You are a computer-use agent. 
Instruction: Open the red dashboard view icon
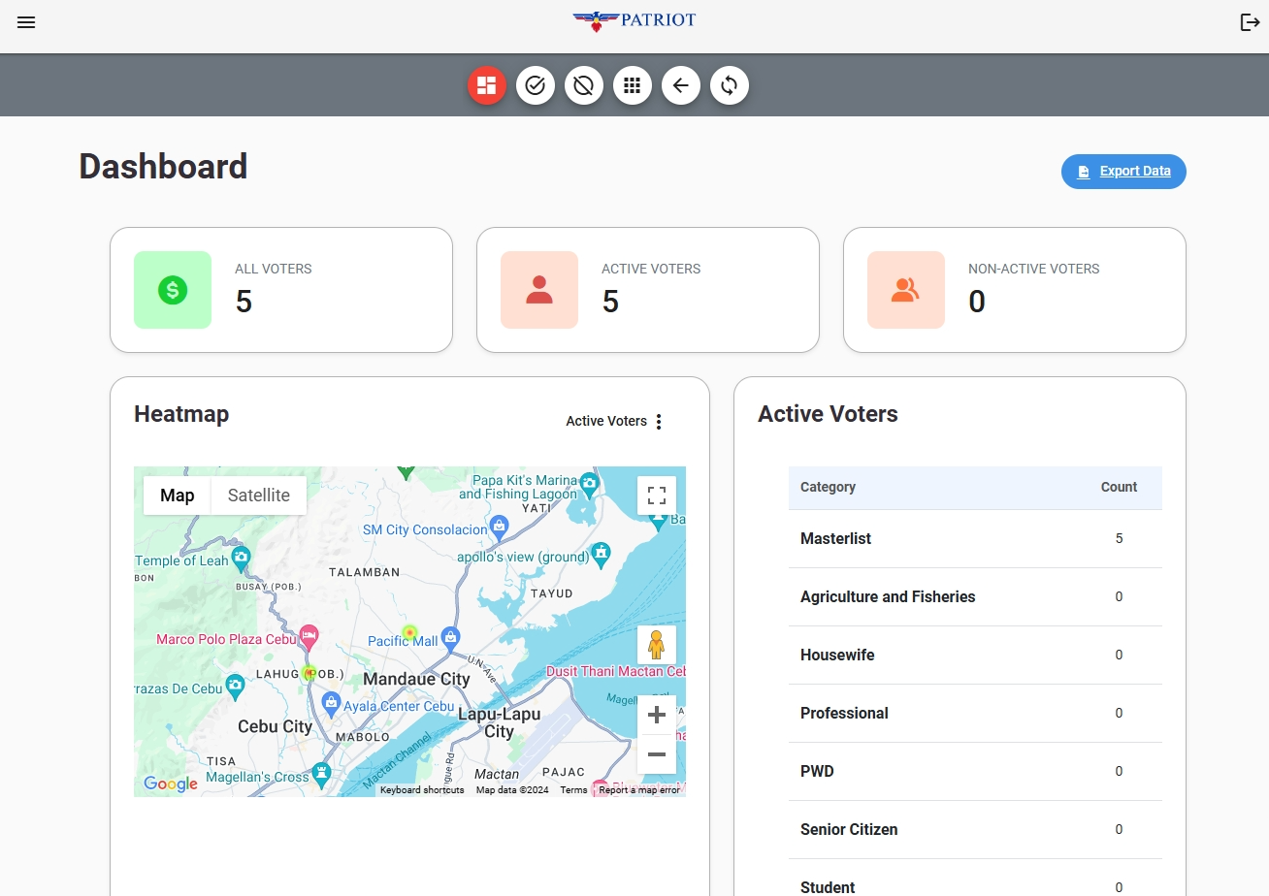486,85
